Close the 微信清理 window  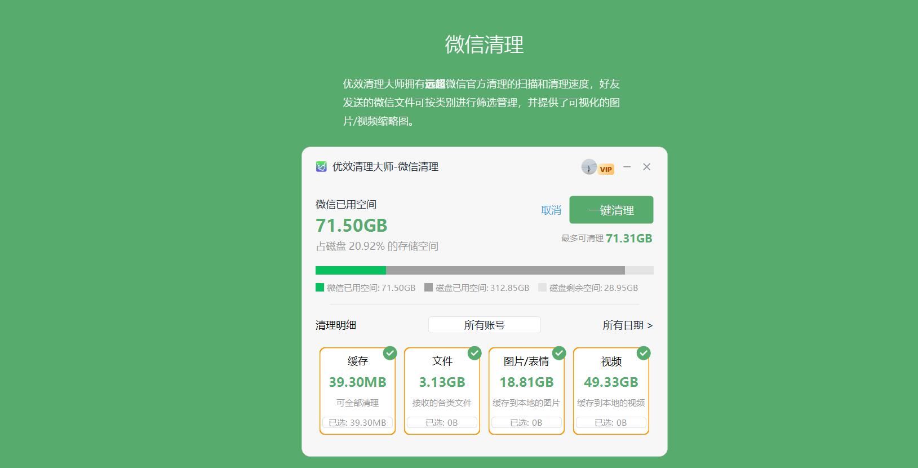tap(647, 167)
